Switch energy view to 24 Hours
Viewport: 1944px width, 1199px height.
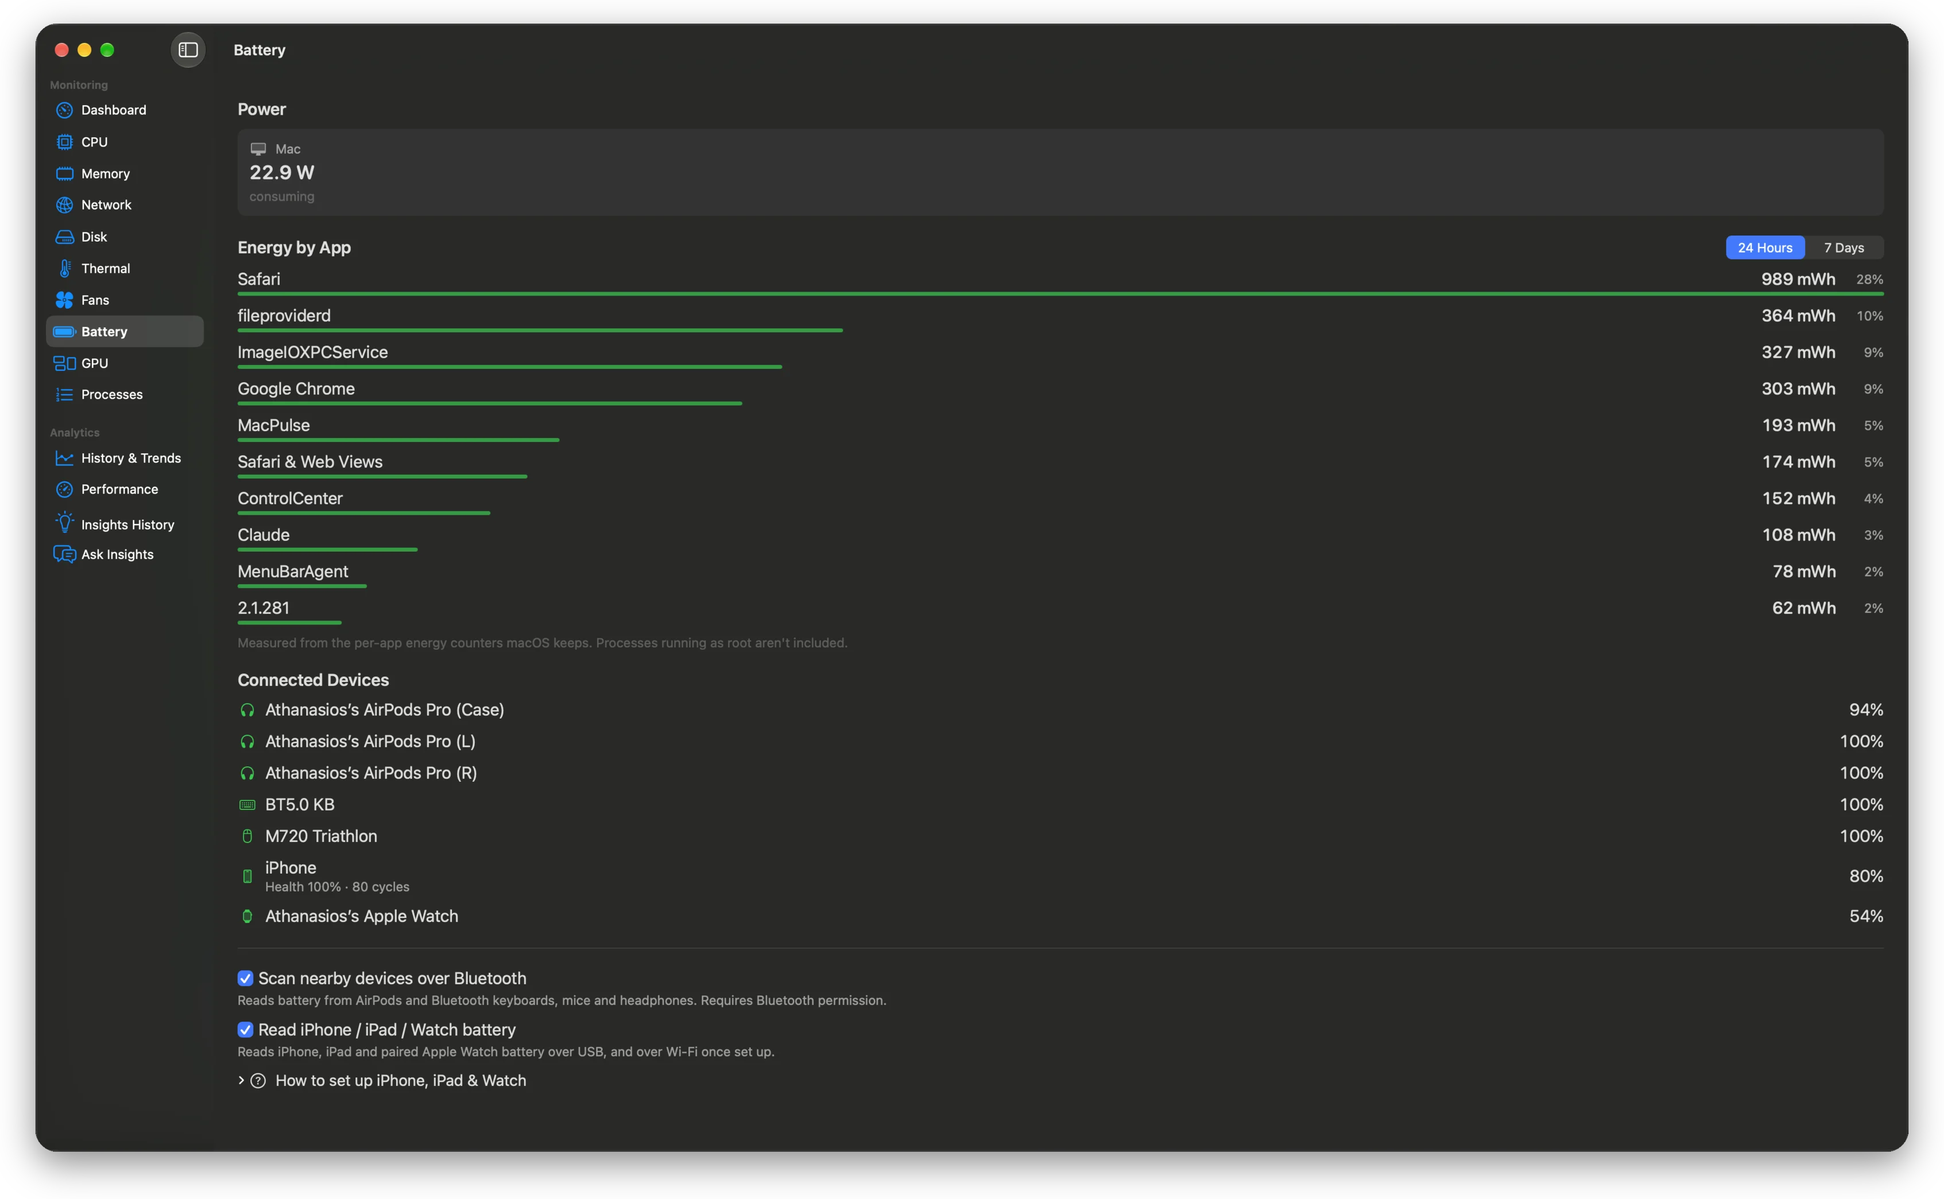[1765, 247]
